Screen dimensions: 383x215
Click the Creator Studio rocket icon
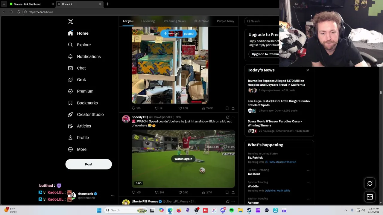[70, 114]
